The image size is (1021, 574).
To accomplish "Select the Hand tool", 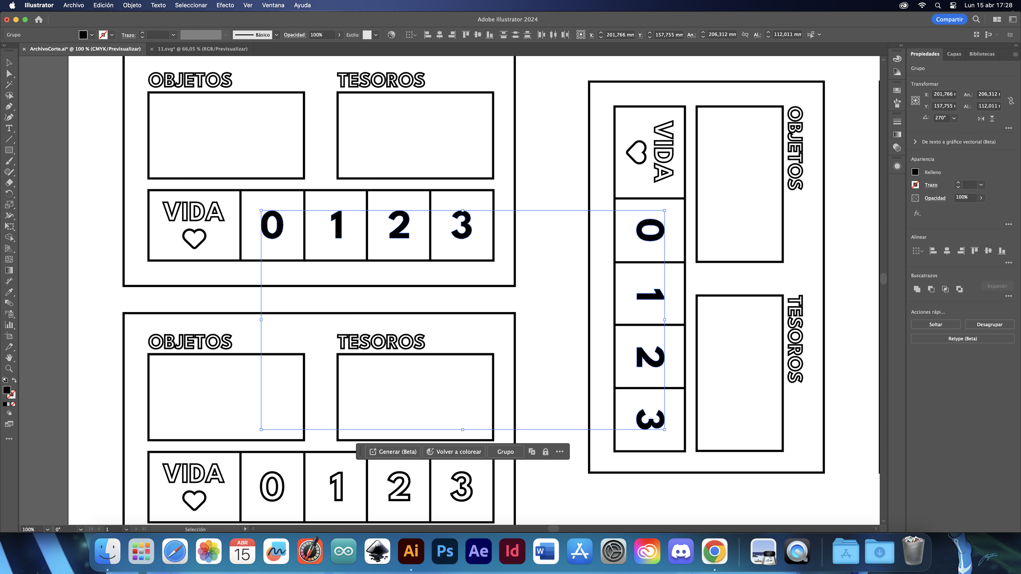I will (x=9, y=358).
